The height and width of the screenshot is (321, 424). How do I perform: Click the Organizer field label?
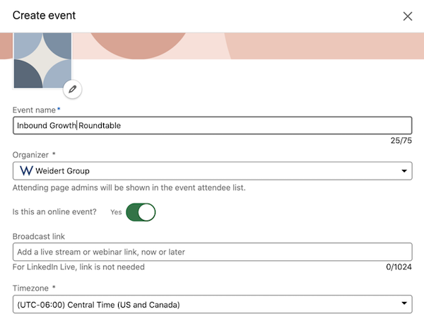click(30, 155)
